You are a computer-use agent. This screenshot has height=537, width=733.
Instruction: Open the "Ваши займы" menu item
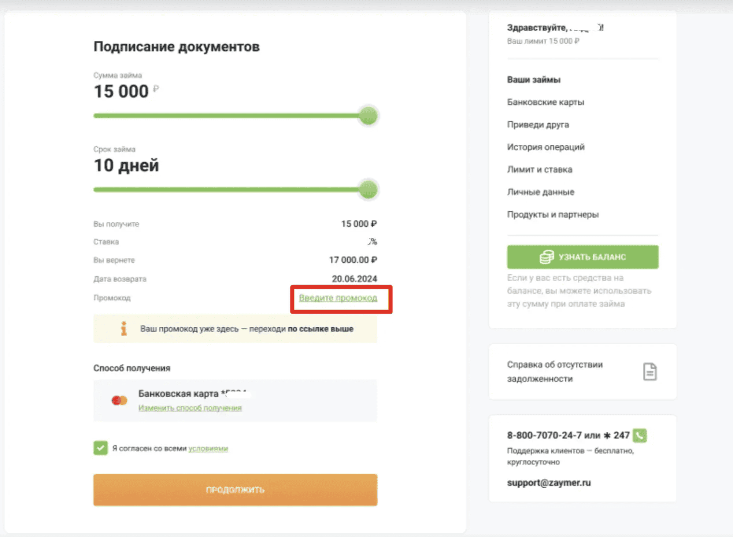(533, 79)
